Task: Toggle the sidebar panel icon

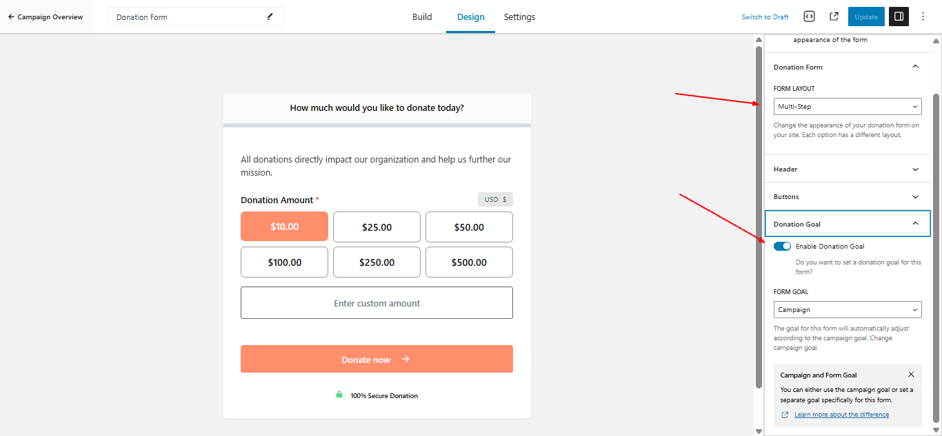Action: point(899,17)
